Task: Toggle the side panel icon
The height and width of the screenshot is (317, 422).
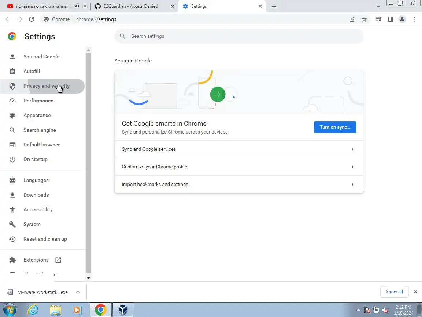Action: 390,19
